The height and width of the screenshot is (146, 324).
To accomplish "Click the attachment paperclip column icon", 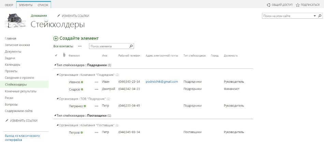I will pos(64,55).
